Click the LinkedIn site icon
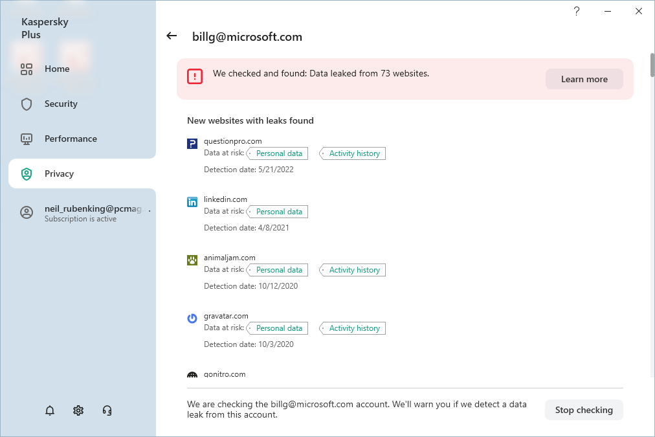The height and width of the screenshot is (437, 655). click(x=192, y=202)
